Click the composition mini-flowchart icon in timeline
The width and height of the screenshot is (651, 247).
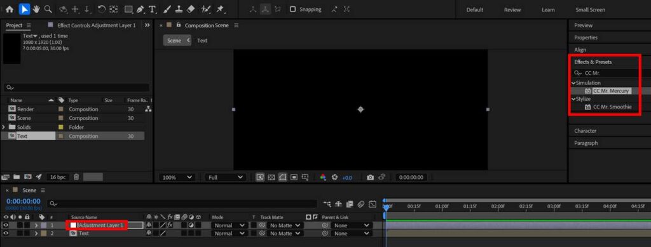[x=327, y=203]
